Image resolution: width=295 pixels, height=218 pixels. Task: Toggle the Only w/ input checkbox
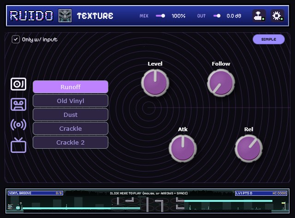tap(16, 39)
